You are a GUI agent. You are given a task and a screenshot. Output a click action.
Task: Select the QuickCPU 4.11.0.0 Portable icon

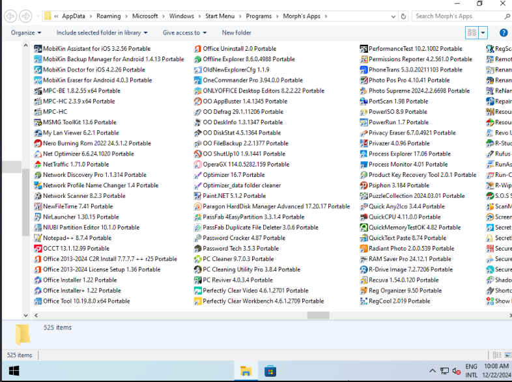[363, 217]
